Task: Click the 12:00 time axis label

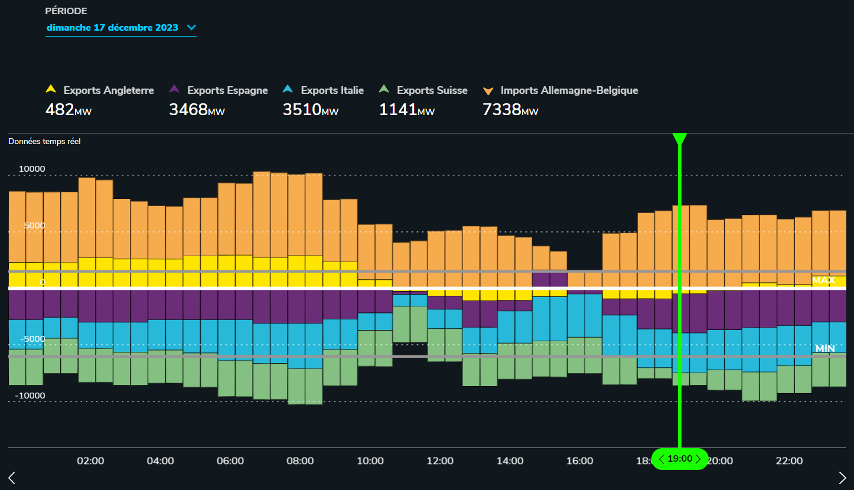Action: 440,460
